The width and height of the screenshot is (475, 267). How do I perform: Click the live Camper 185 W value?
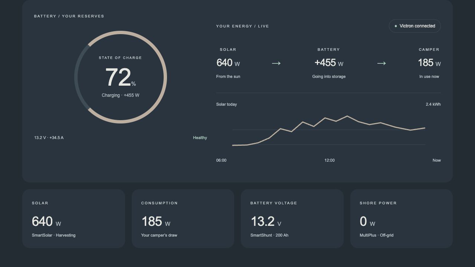point(429,63)
